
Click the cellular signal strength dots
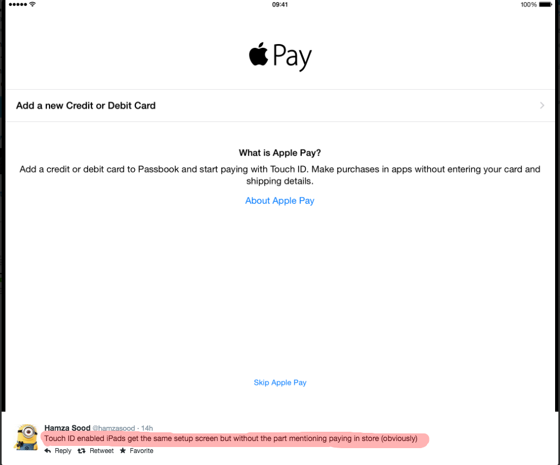point(18,4)
